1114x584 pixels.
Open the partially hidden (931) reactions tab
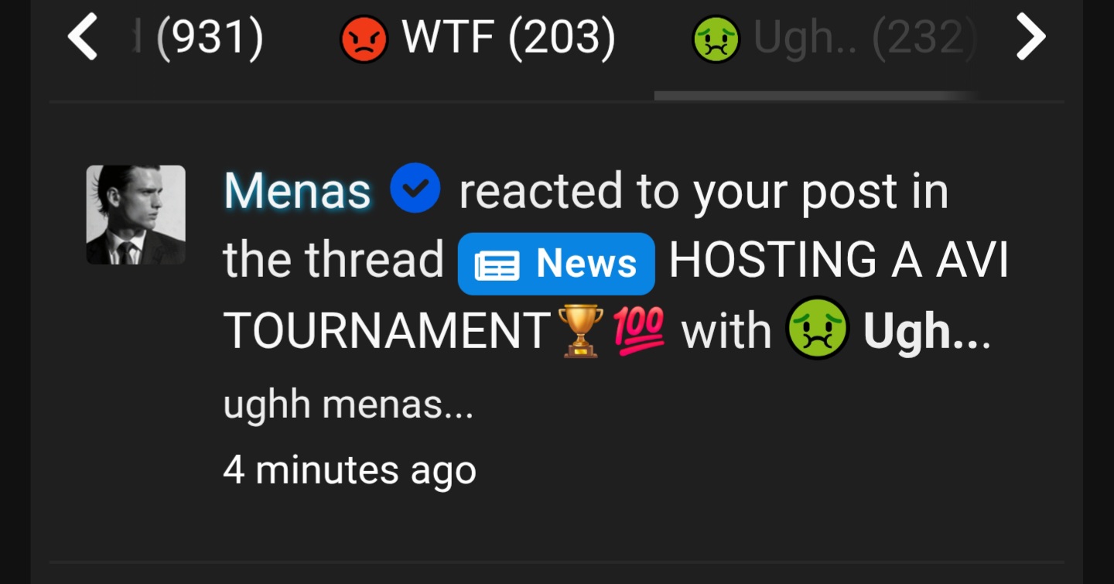tap(198, 39)
